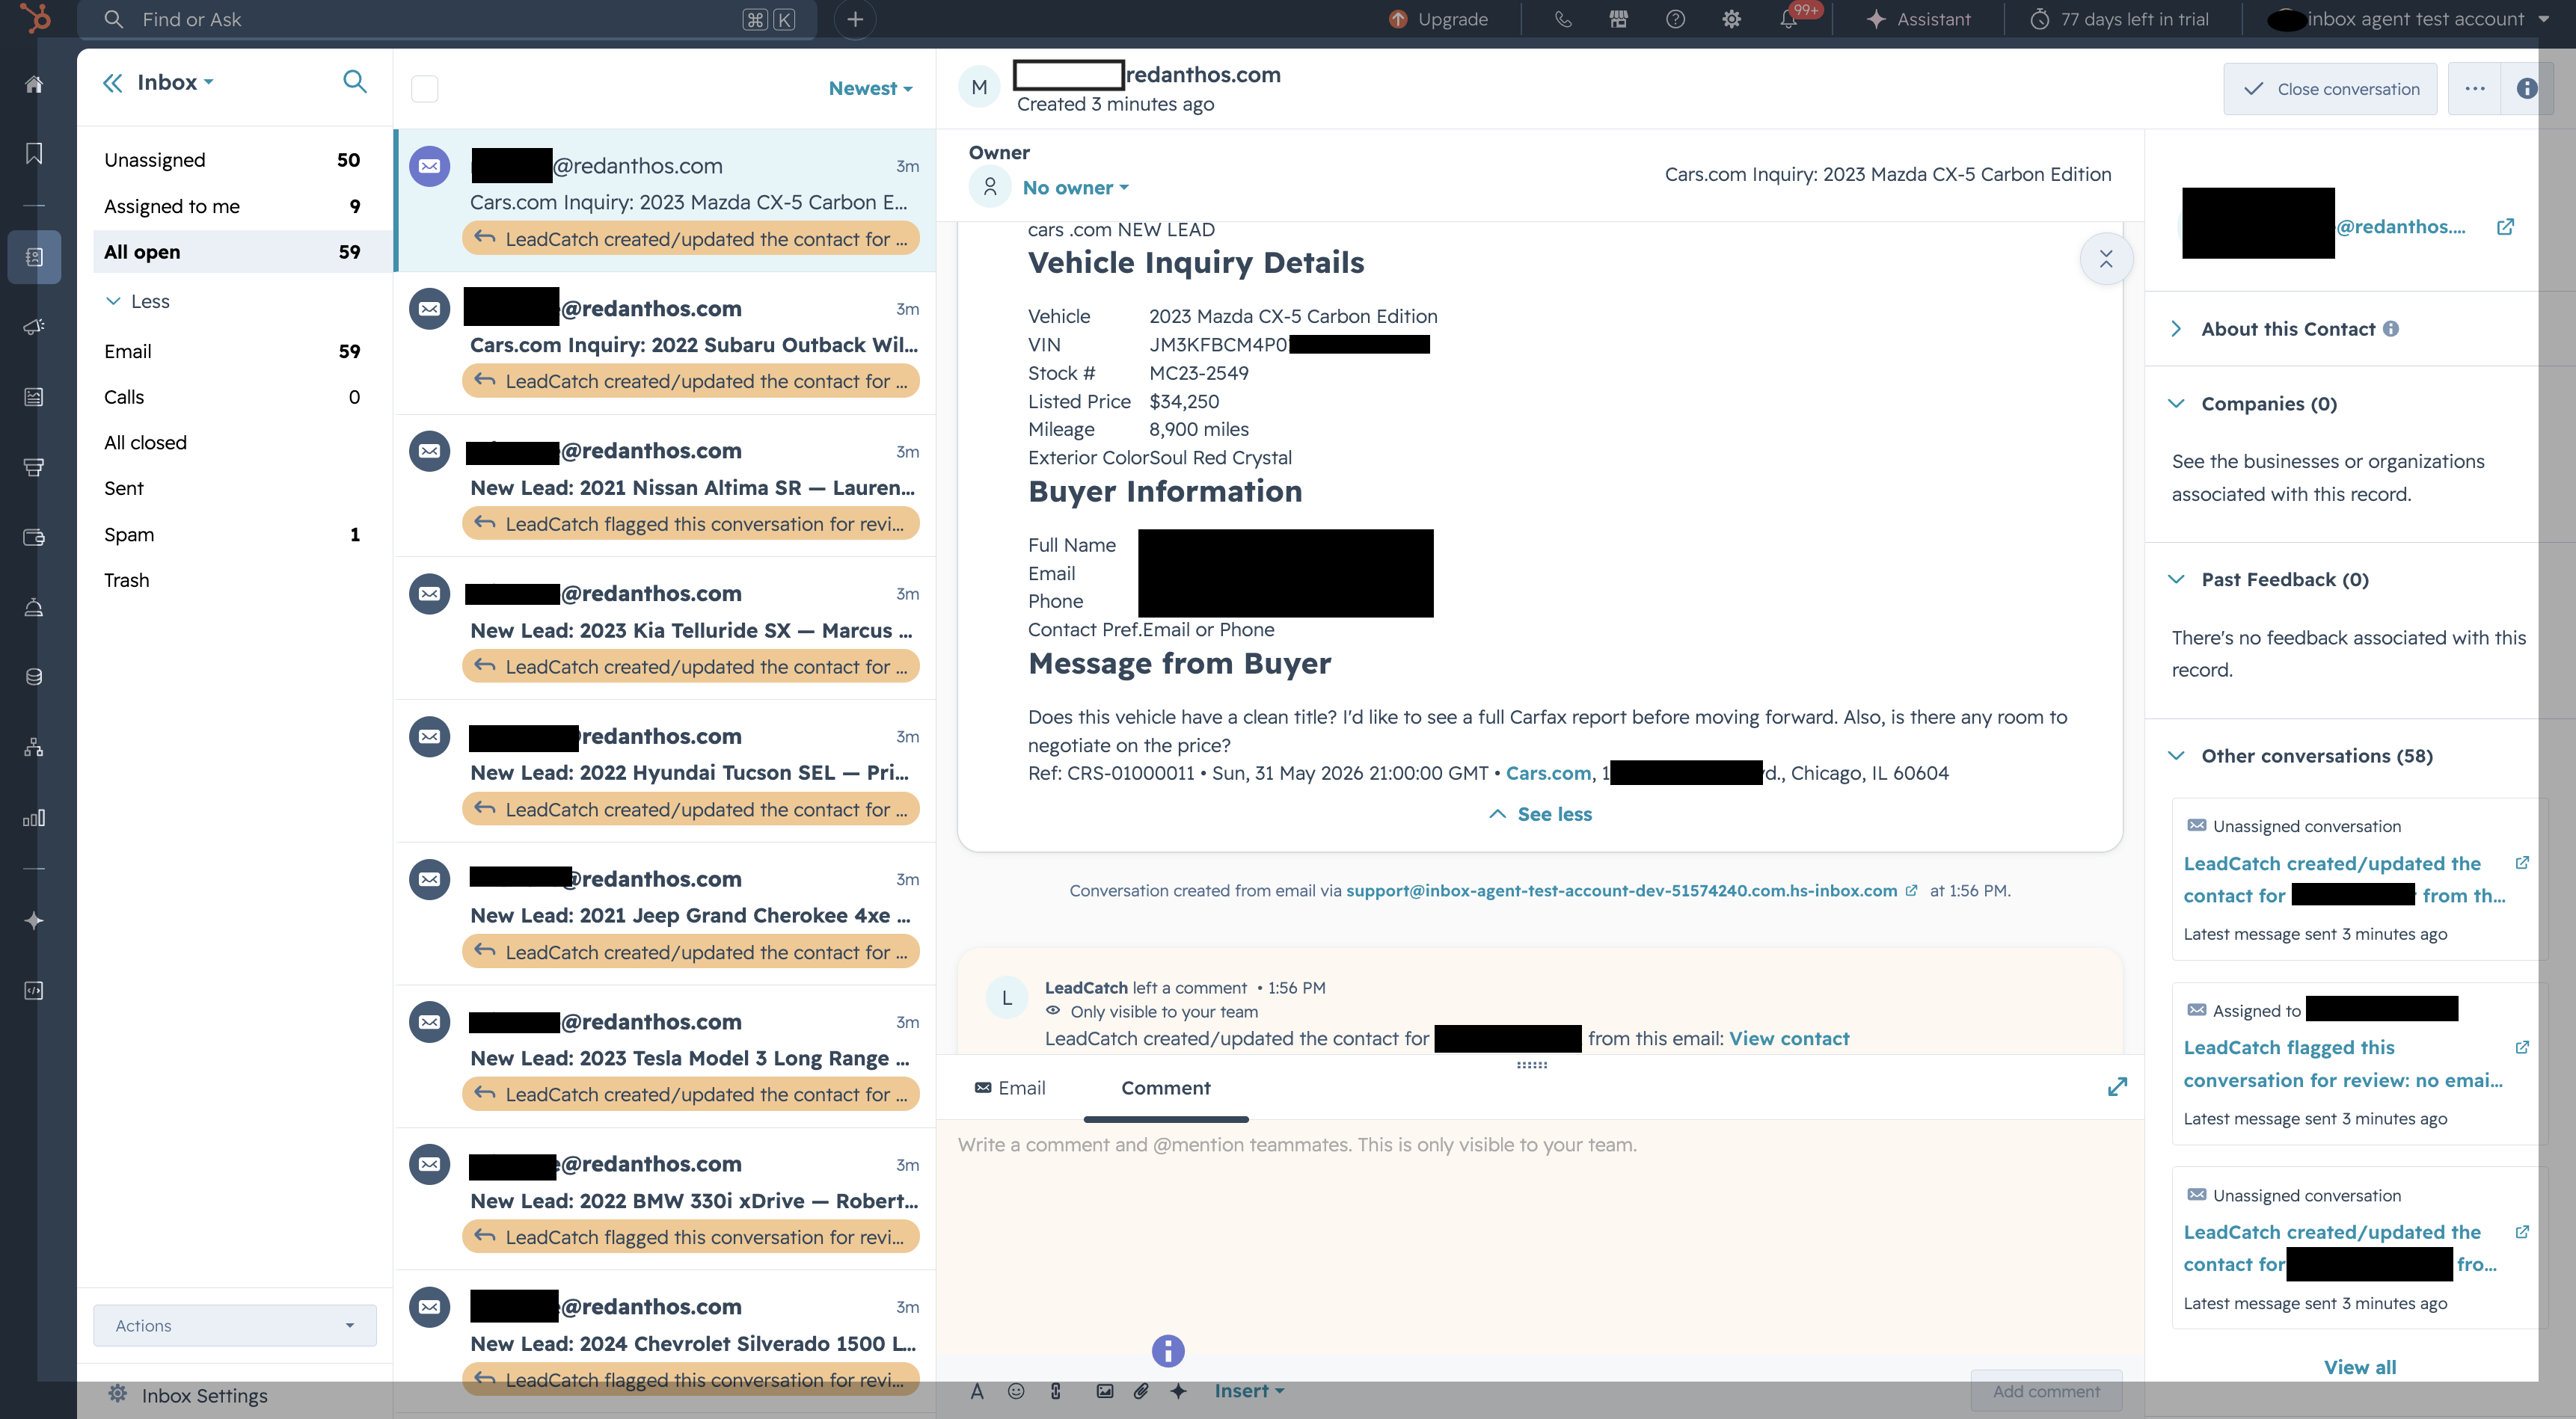The image size is (2576, 1419).
Task: Click See less to collapse the email
Action: point(1541,813)
